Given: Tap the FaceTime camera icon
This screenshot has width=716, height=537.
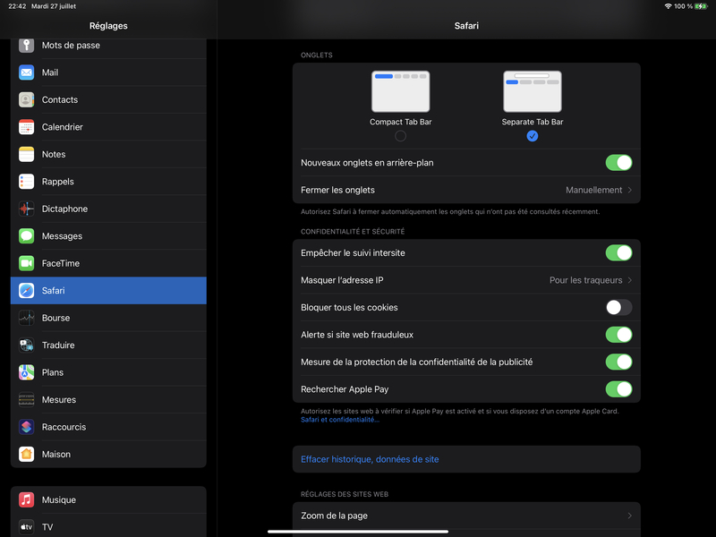Looking at the screenshot, I should [x=27, y=263].
